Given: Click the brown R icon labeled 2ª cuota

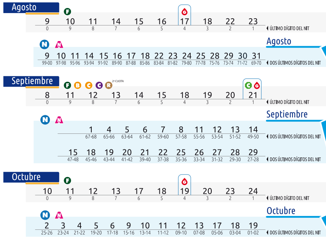Looking at the screenshot, I should click(108, 85).
